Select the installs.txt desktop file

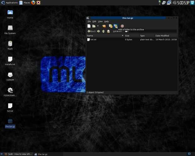[10, 61]
